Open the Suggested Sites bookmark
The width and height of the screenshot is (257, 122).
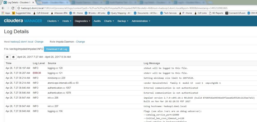pos(21,13)
